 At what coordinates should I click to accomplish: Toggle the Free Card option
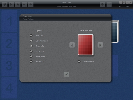(31, 36)
